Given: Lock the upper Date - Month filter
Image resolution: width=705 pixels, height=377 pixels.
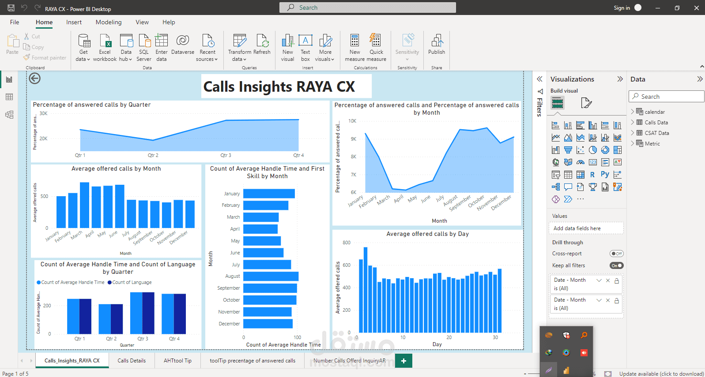Looking at the screenshot, I should pyautogui.click(x=617, y=280).
